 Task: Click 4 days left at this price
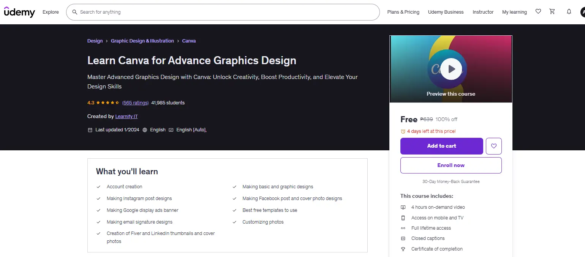[431, 131]
